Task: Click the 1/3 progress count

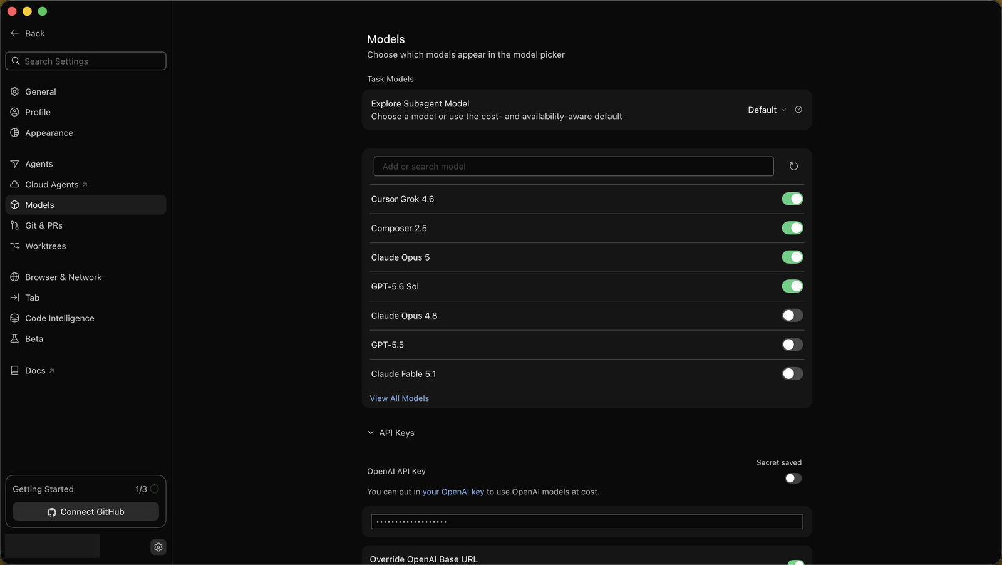Action: pyautogui.click(x=141, y=489)
